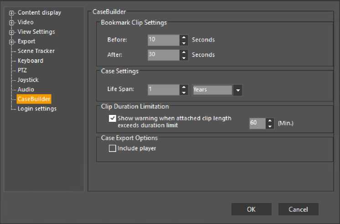Image resolution: width=340 pixels, height=224 pixels.
Task: Increase the Before seconds value
Action: [184, 37]
